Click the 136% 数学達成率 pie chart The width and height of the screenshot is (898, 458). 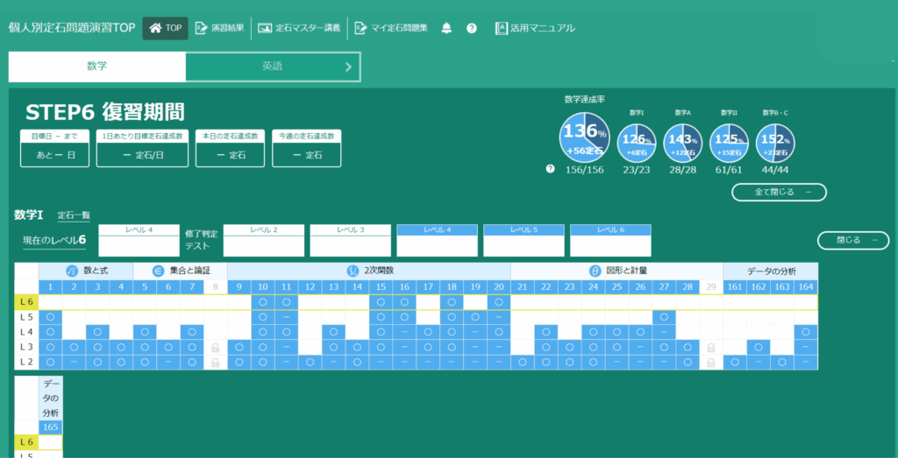click(x=583, y=135)
